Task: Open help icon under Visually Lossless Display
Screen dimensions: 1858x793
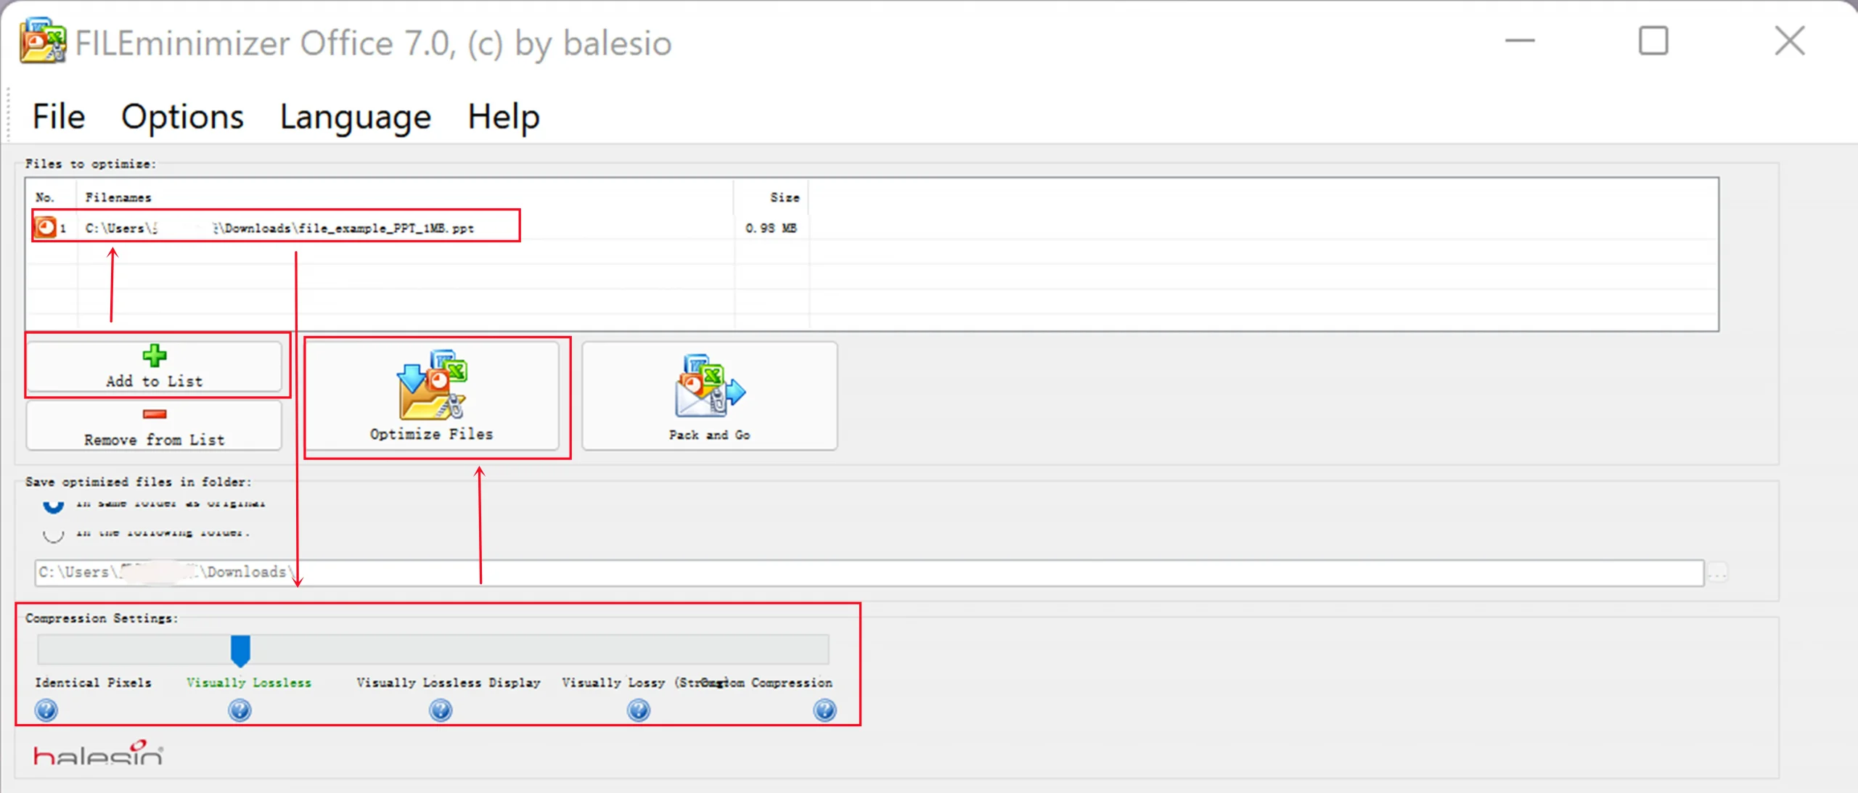Action: click(441, 710)
